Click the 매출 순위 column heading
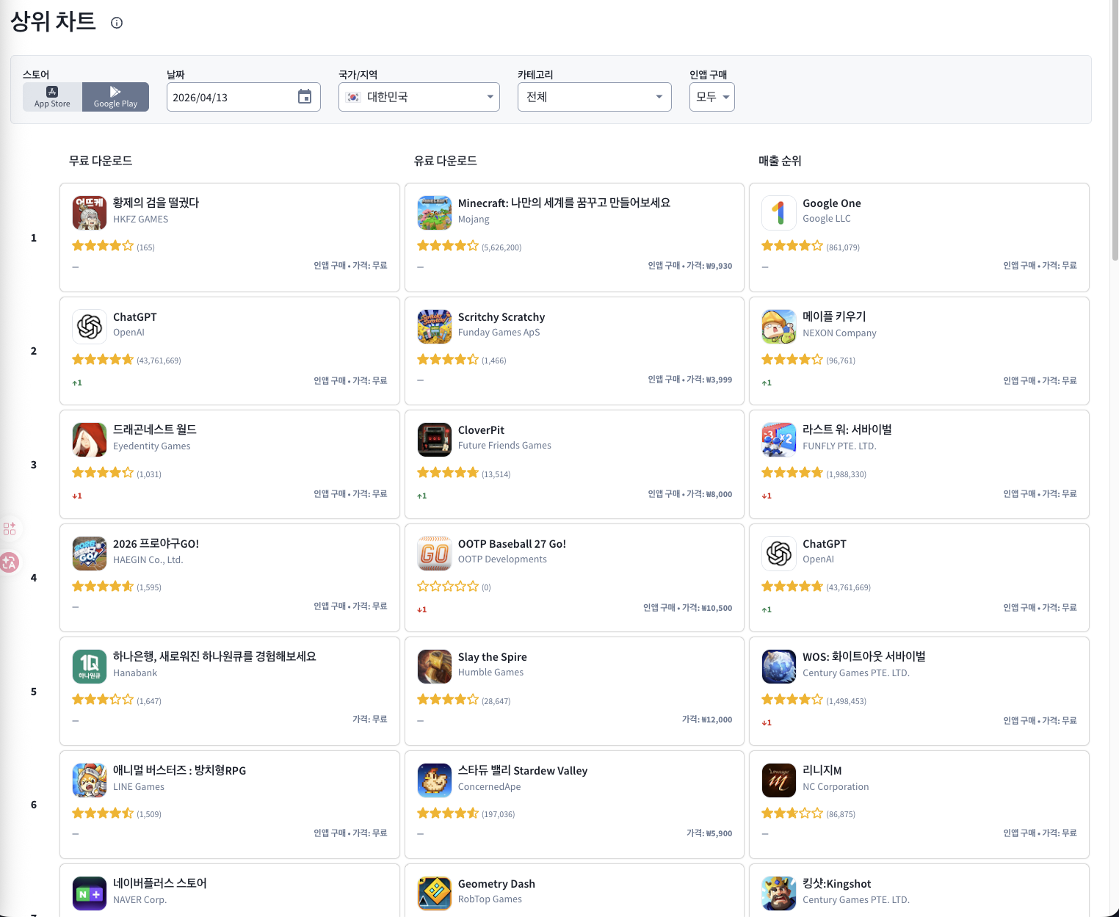1119x917 pixels. (x=780, y=161)
